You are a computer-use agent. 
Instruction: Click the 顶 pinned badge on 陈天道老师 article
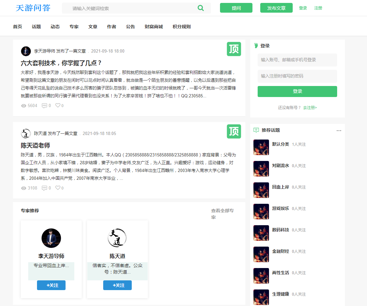click(x=234, y=131)
